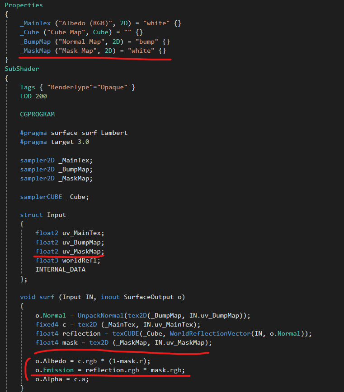Viewport: 344px width, 392px height.
Task: Click the _MainTex property declaration line
Action: [101, 23]
